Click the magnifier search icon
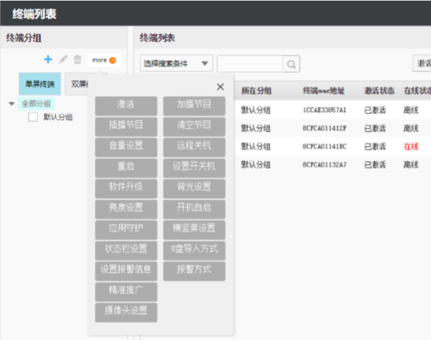Viewport: 431px width, 340px height. pyautogui.click(x=291, y=64)
